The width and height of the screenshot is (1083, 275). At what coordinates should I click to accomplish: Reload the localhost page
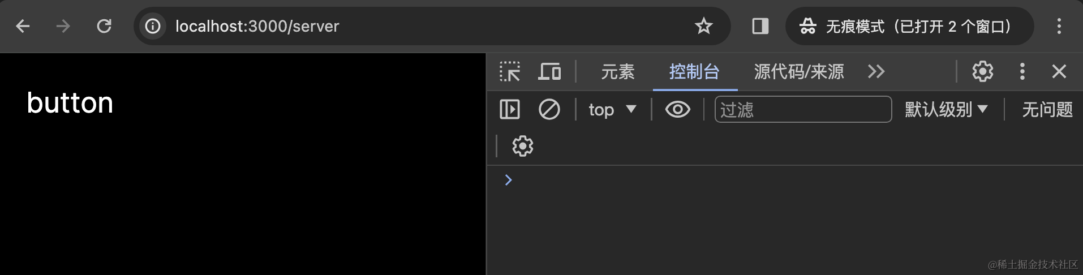click(x=104, y=26)
